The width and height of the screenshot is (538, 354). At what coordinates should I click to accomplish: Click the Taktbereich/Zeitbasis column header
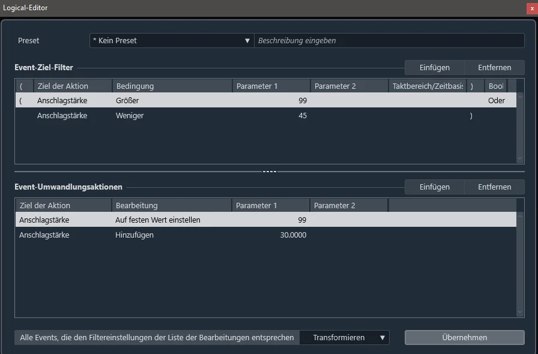pyautogui.click(x=428, y=86)
